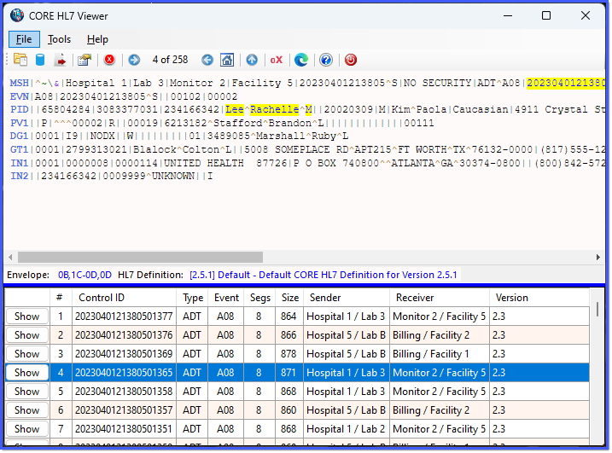Click the blue up arrow toolbar icon
The width and height of the screenshot is (612, 453).
(252, 60)
